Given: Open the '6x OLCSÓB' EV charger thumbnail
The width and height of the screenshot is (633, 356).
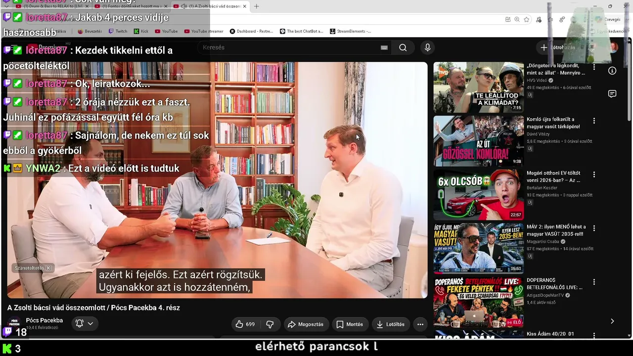Looking at the screenshot, I should (x=479, y=195).
